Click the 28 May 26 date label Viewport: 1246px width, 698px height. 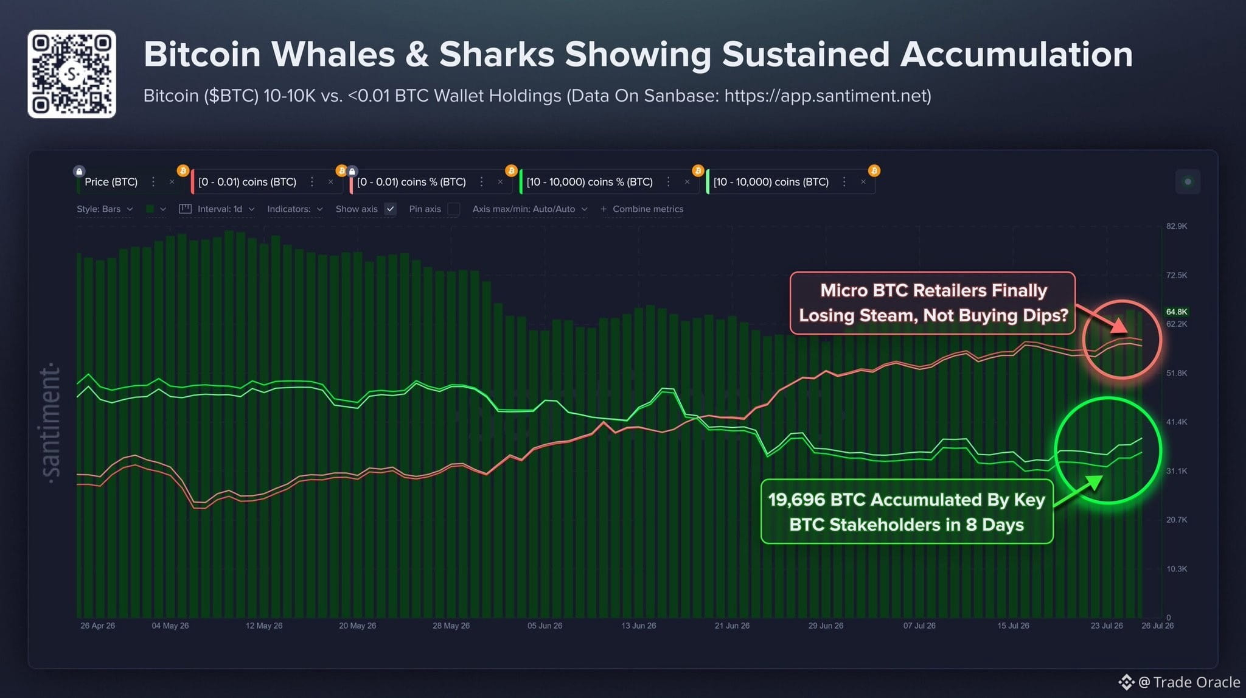coord(451,626)
